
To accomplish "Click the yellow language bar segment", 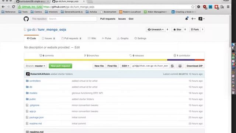I will click(x=96, y=60).
